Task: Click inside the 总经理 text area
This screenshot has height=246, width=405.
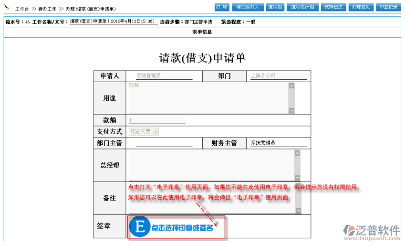Action: point(210,165)
